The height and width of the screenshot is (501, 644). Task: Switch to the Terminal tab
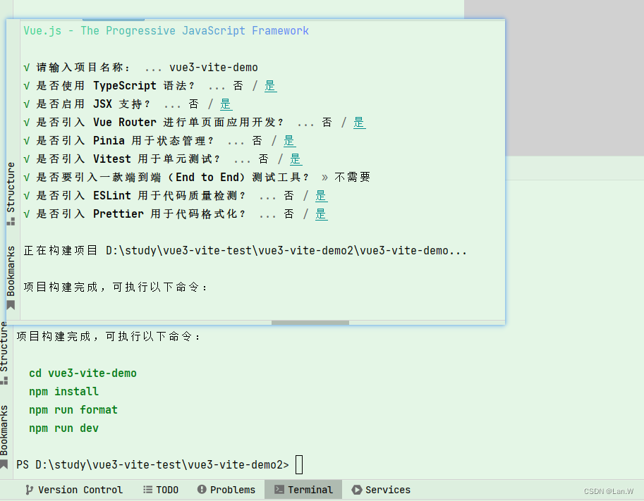303,489
